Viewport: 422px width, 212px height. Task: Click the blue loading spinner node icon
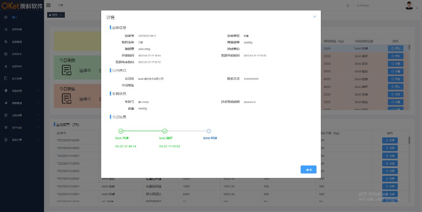[x=208, y=131]
